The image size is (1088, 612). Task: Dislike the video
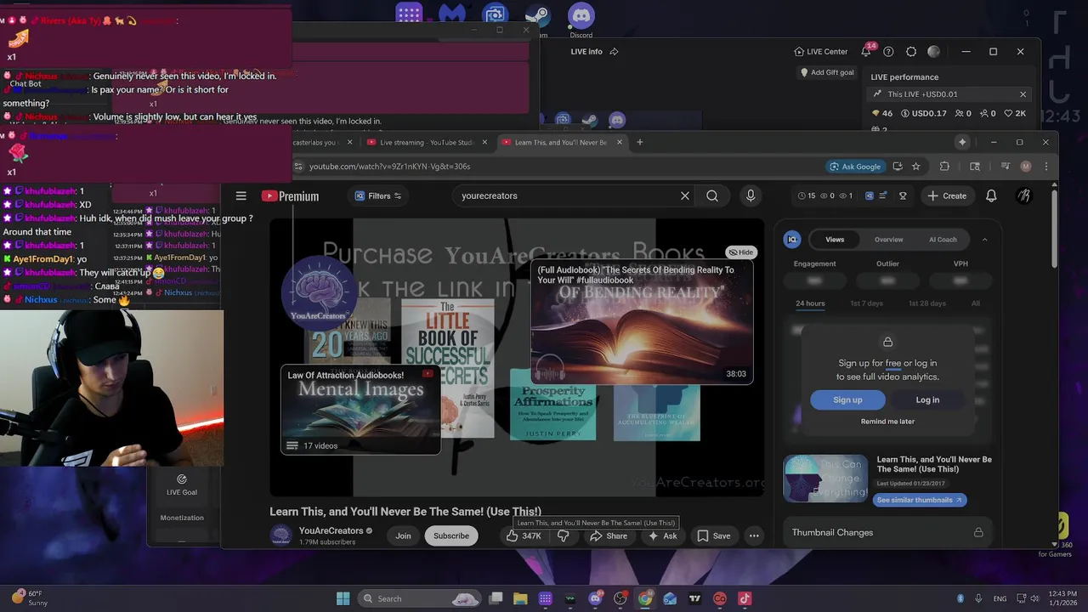tap(563, 535)
